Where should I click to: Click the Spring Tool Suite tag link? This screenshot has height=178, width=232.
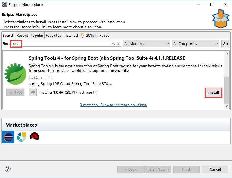pyautogui.click(x=86, y=84)
